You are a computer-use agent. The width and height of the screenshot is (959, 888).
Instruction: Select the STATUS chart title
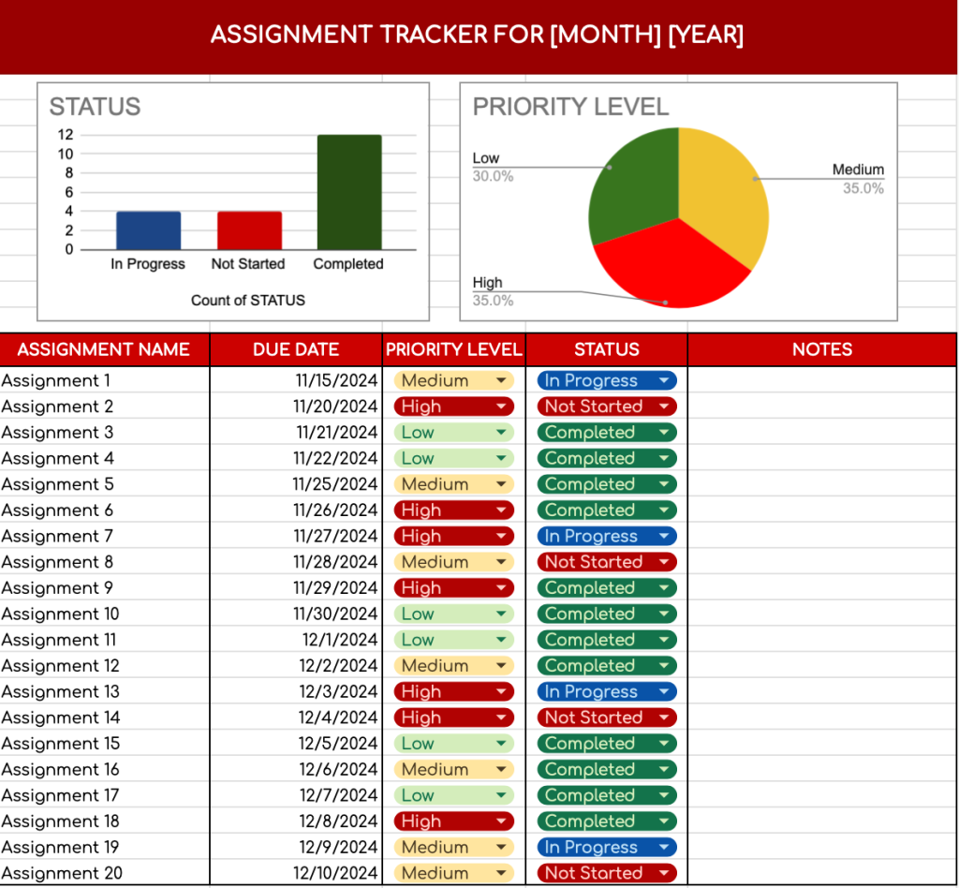[95, 107]
